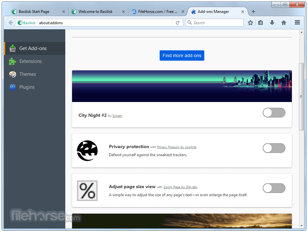Select the Get Add-ons category
Image resolution: width=308 pixels, height=232 pixels.
pos(35,48)
